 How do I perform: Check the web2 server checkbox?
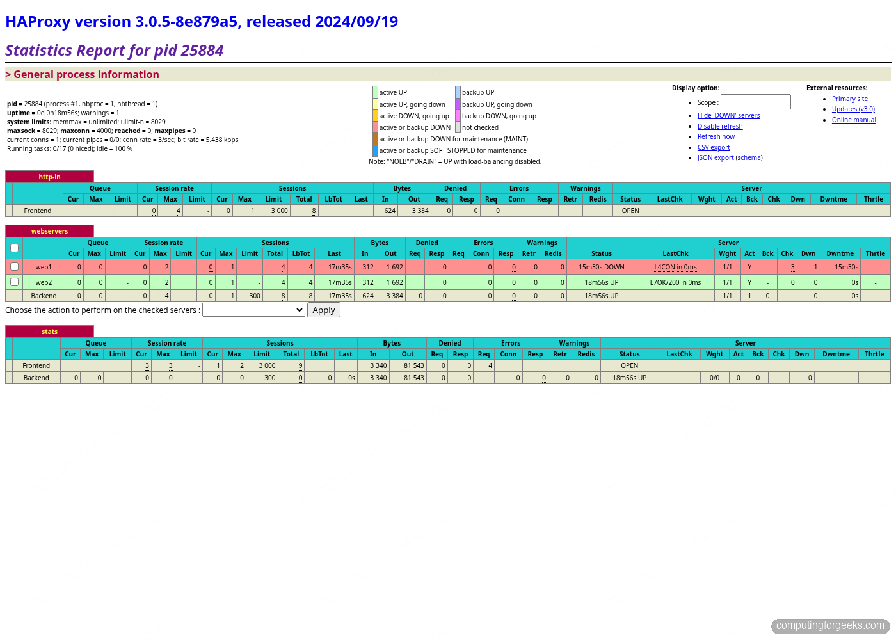(14, 282)
